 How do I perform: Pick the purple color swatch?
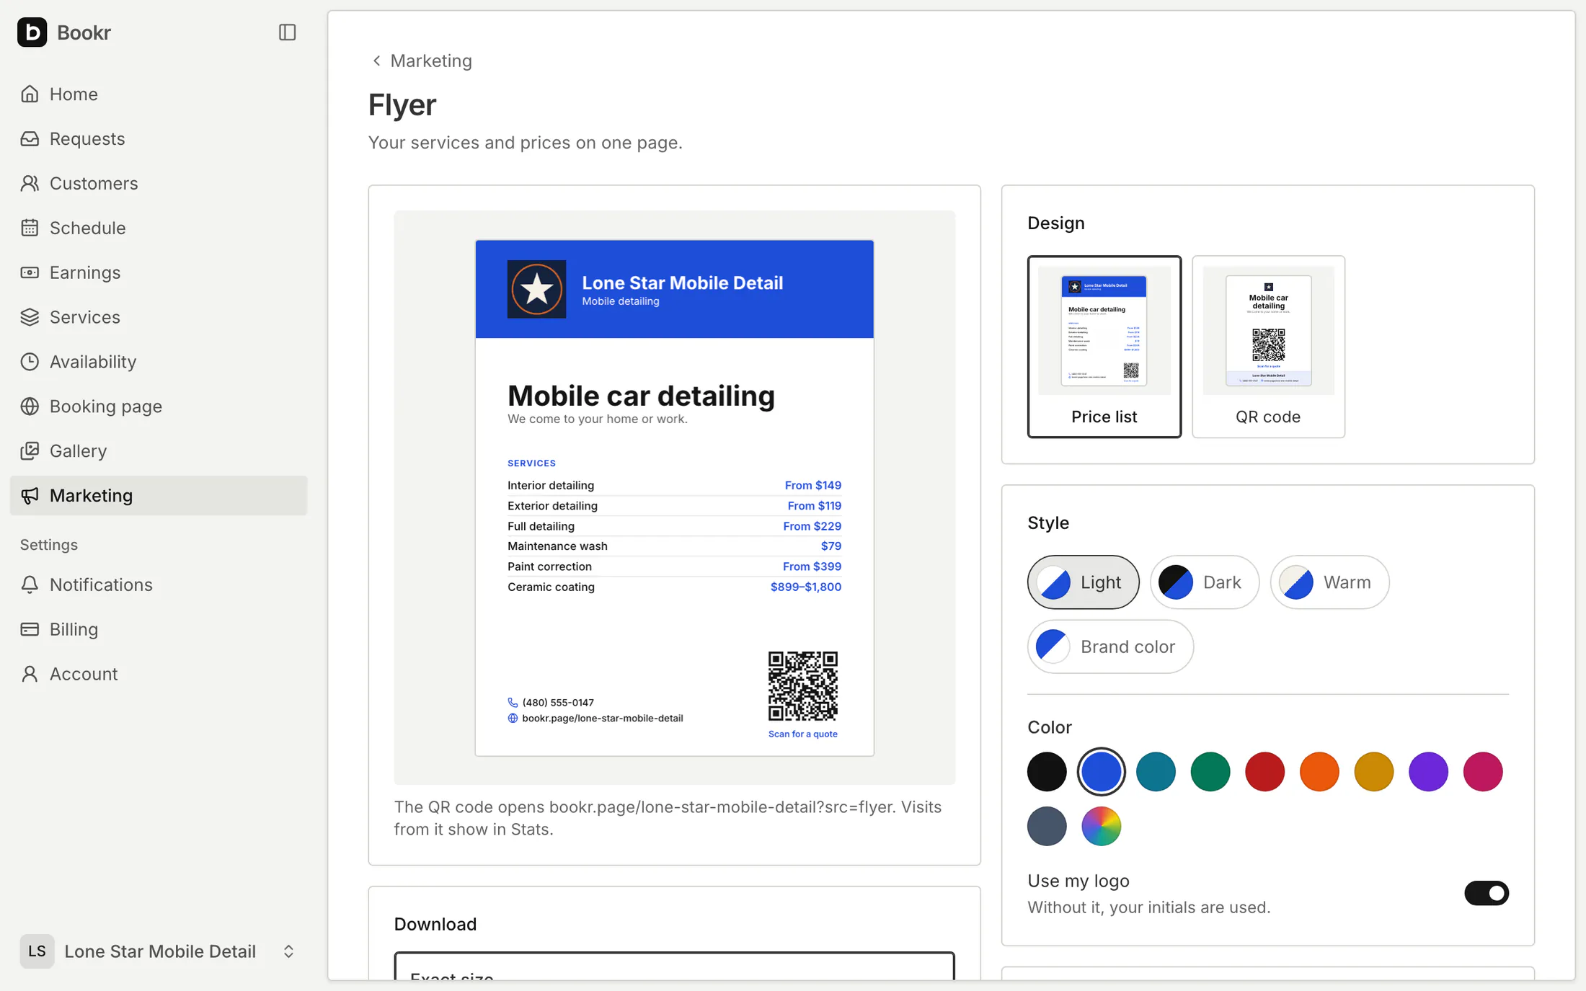(1428, 772)
